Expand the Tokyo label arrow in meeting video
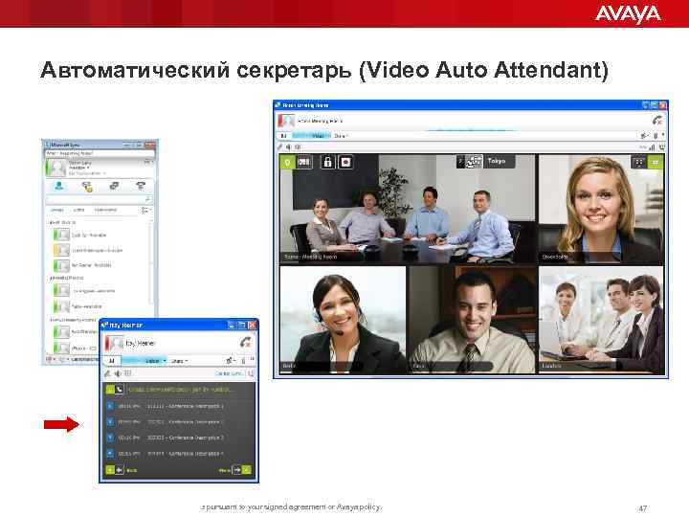 pos(460,162)
